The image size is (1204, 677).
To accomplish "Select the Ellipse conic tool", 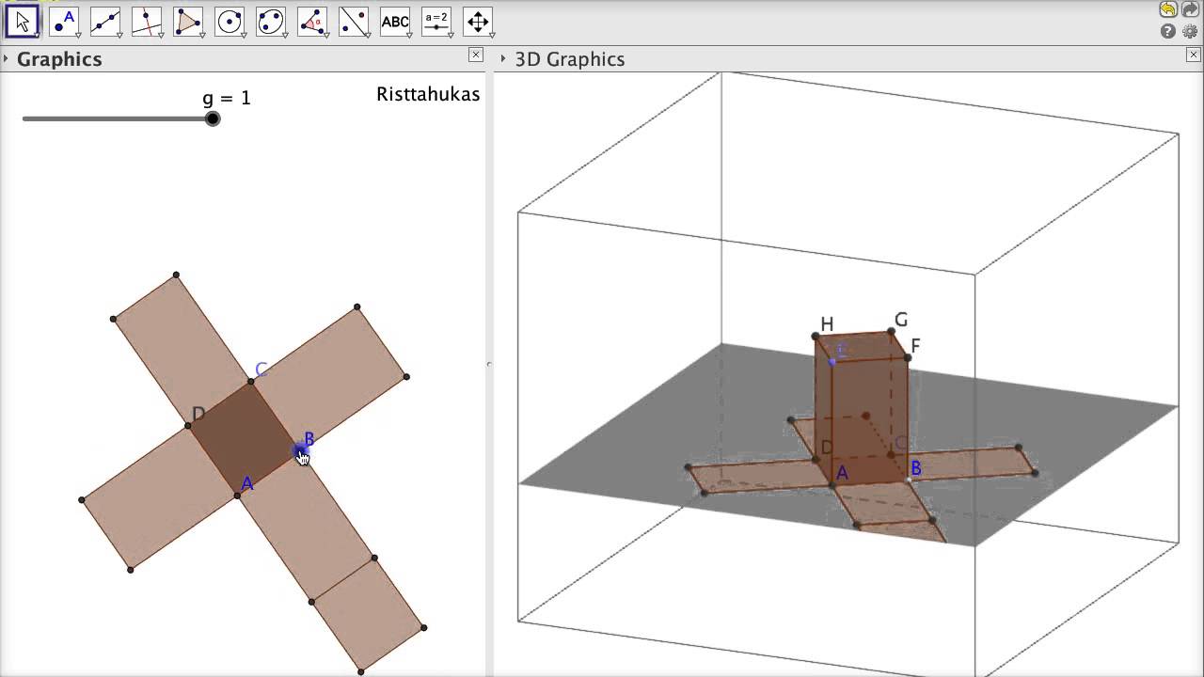I will [271, 22].
